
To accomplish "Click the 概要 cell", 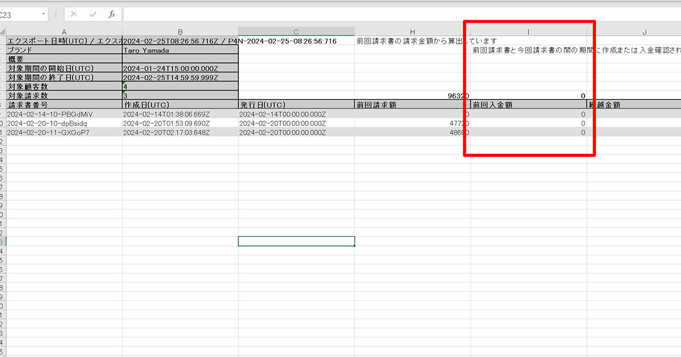I will [x=64, y=59].
